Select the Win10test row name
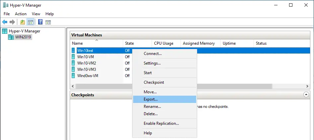The image size is (314, 140). (x=85, y=51)
